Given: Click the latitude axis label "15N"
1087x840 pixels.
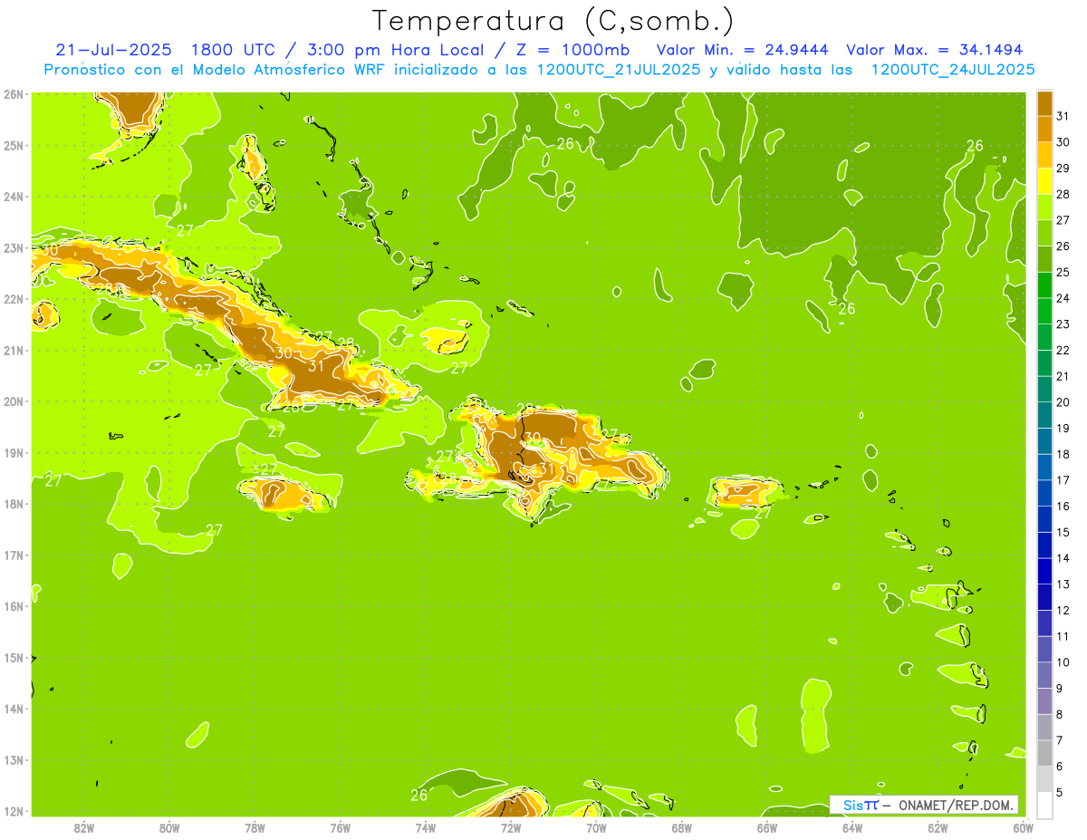Looking at the screenshot, I should click(x=13, y=657).
